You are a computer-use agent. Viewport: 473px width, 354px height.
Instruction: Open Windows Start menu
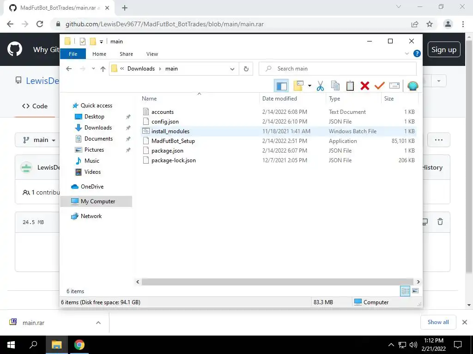point(11,345)
